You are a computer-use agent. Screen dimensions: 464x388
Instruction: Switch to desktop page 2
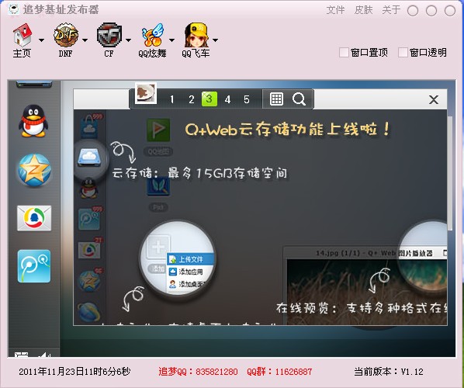point(192,99)
